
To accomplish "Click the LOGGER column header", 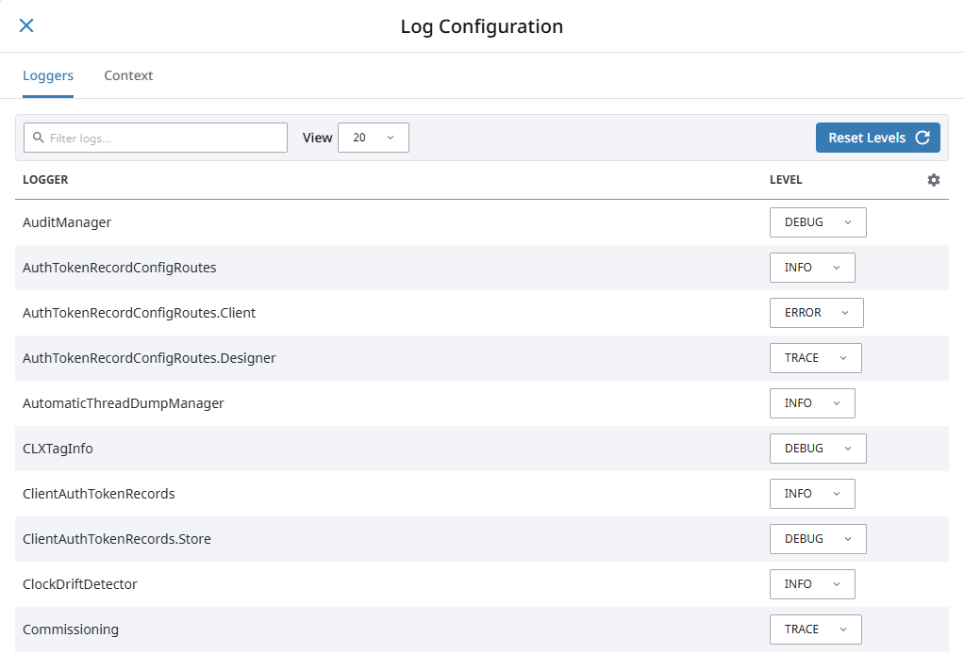I will click(x=45, y=180).
